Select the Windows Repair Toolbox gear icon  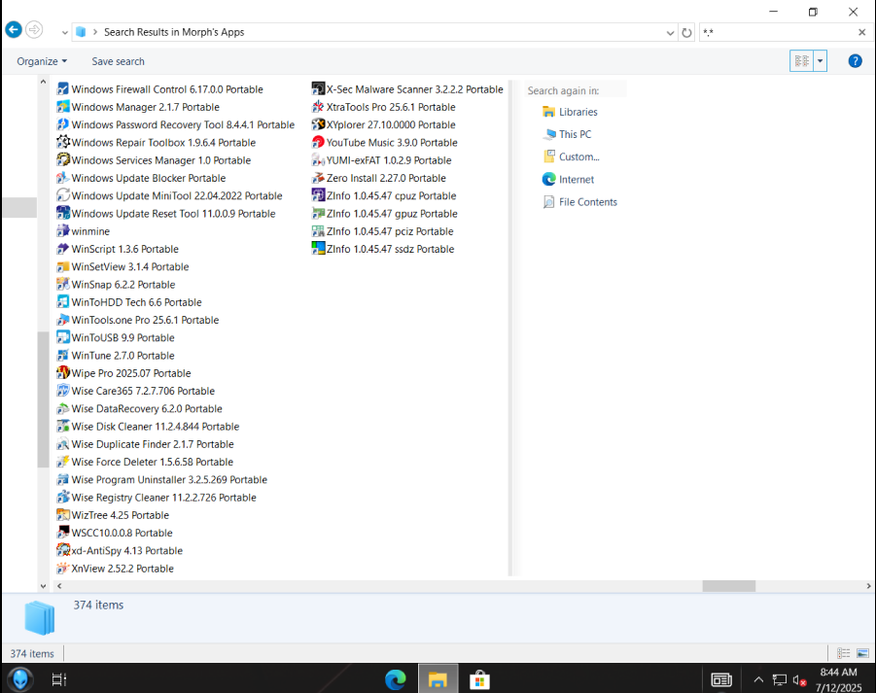(63, 143)
